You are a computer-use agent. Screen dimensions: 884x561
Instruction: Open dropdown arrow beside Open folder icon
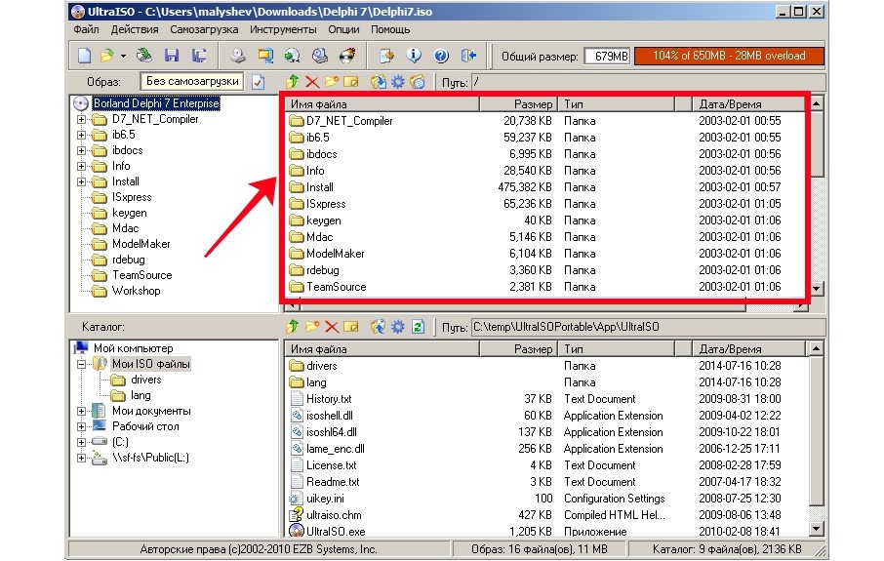124,56
